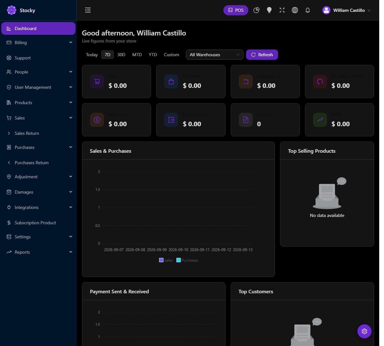This screenshot has height=346, width=384.
Task: Click the User Management shield icon
Action: [9, 87]
